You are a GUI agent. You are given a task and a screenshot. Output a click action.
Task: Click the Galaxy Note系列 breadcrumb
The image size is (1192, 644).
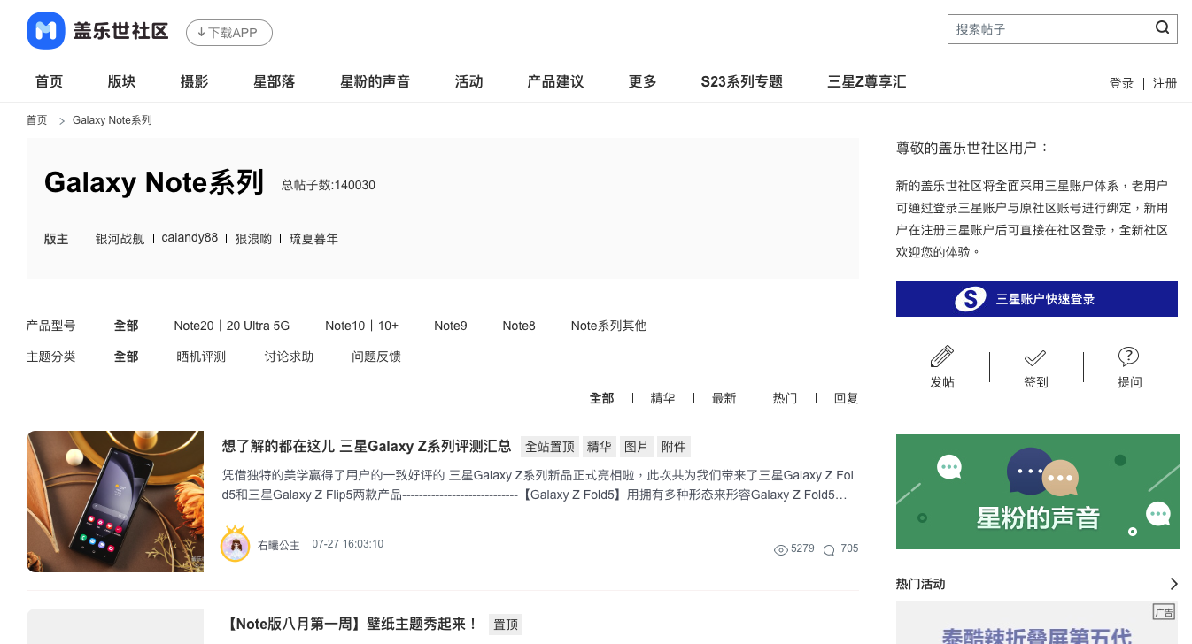[x=112, y=119]
